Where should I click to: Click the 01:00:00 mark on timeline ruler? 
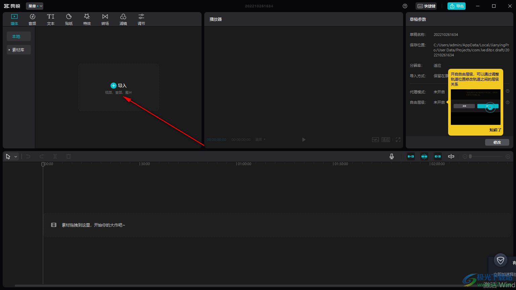(244, 164)
